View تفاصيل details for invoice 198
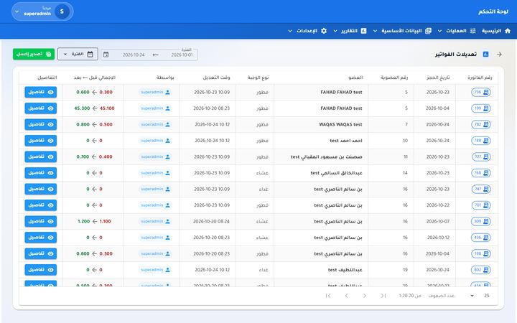 (x=40, y=253)
